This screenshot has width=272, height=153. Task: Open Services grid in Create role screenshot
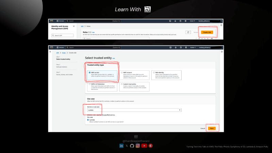point(60,47)
